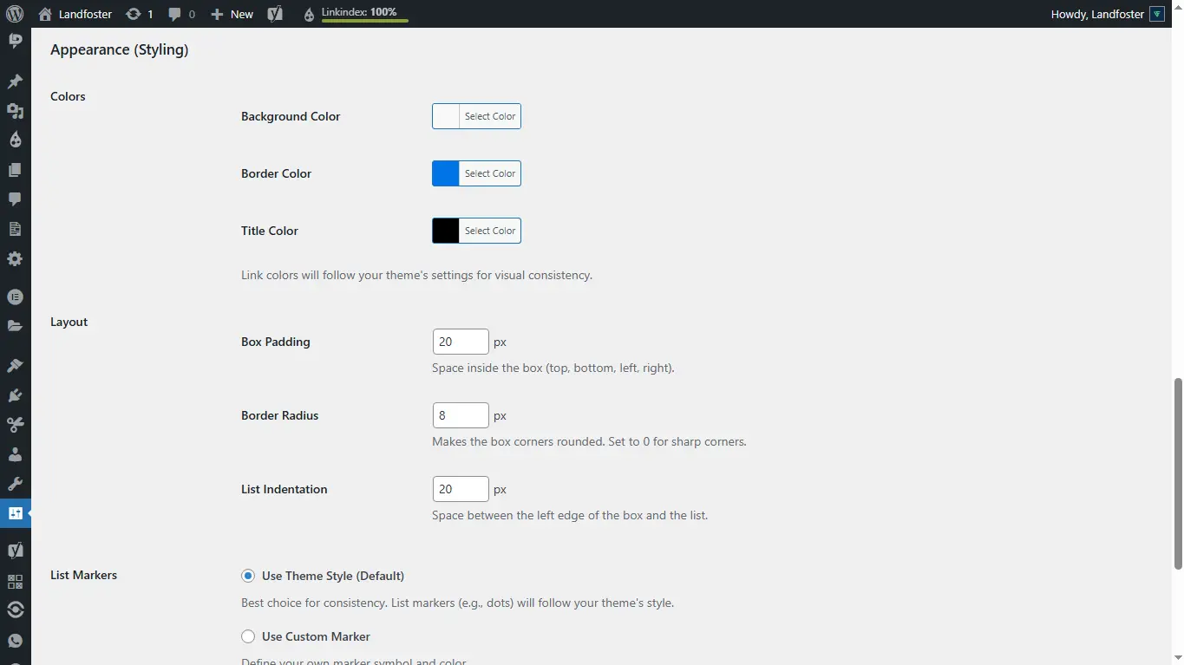Viewport: 1184px width, 665px height.
Task: Click the Linkindex 100% status item
Action: point(357,14)
